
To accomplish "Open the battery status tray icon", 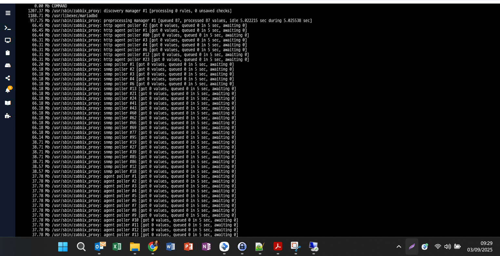I will [457, 247].
